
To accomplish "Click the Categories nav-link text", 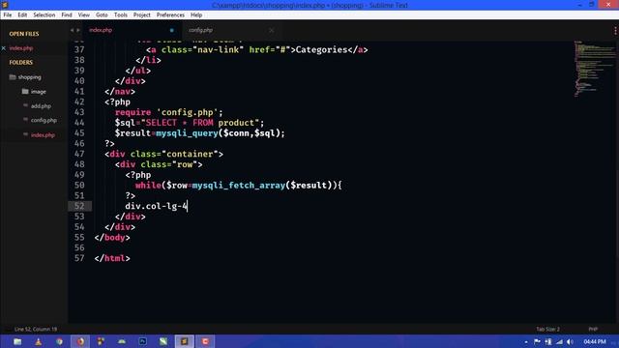I will pos(321,49).
